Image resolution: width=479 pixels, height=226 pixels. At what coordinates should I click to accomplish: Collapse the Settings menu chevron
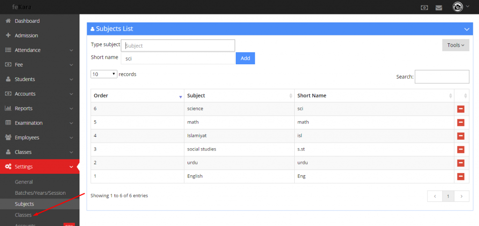(71, 167)
